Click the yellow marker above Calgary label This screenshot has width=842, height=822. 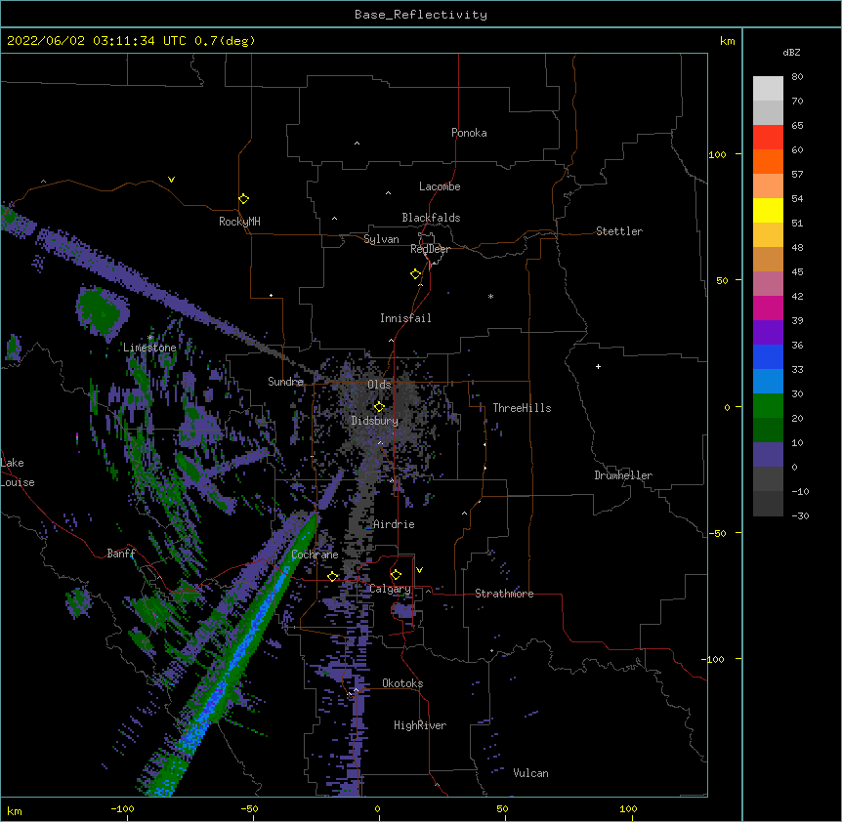396,575
